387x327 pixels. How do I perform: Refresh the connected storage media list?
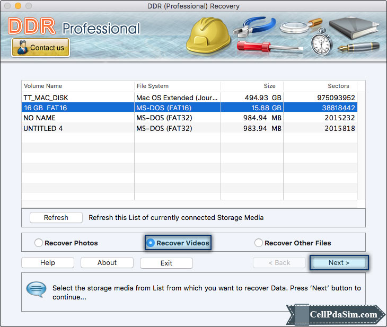pyautogui.click(x=56, y=217)
